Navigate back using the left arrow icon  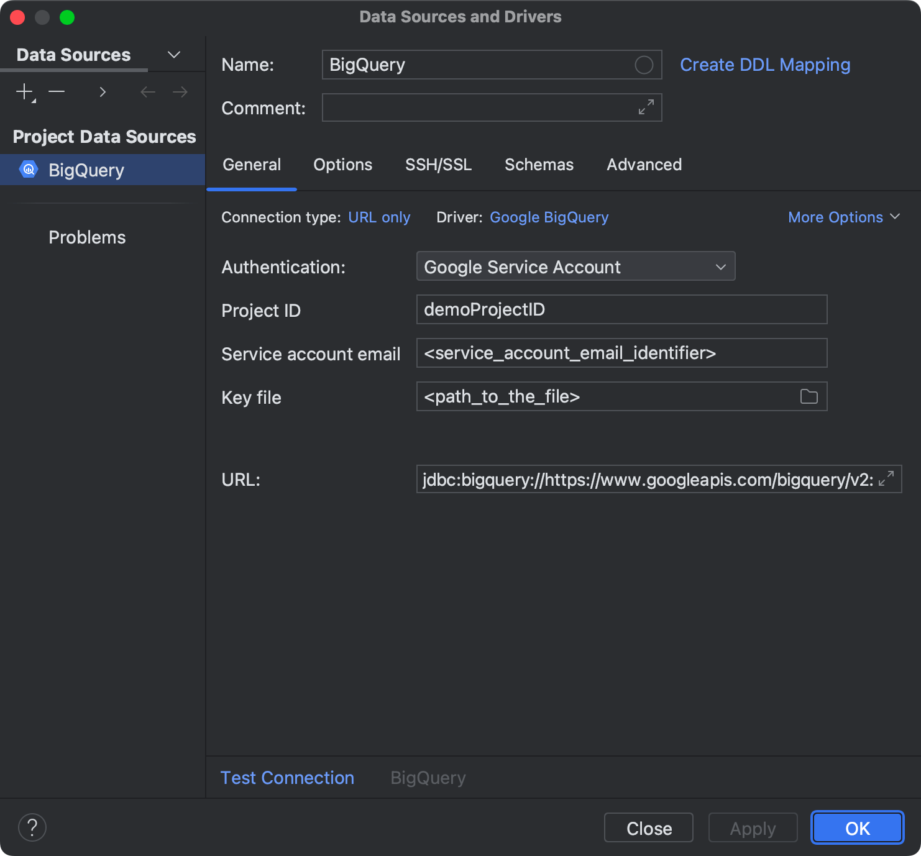[148, 91]
